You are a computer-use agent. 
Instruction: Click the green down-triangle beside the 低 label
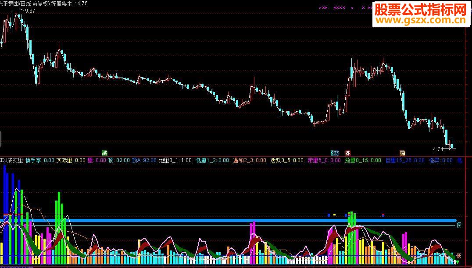458,262
